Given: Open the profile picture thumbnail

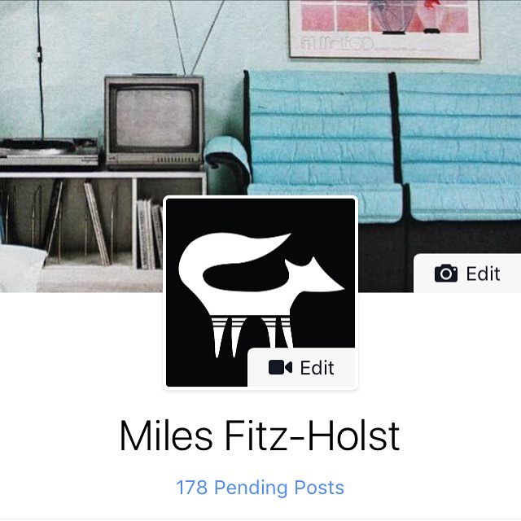Looking at the screenshot, I should pos(260,292).
